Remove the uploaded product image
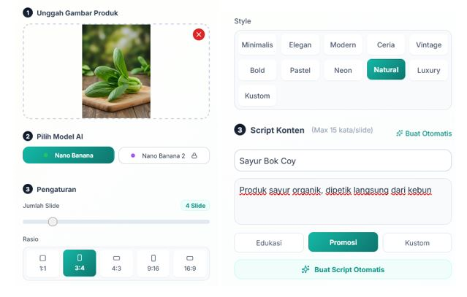467x297 pixels. (x=199, y=34)
